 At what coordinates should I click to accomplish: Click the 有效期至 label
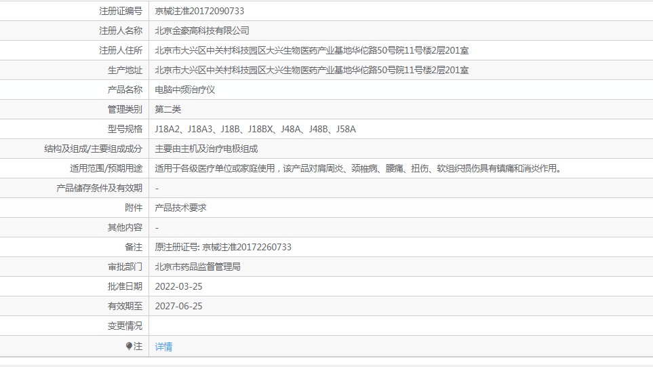point(125,306)
